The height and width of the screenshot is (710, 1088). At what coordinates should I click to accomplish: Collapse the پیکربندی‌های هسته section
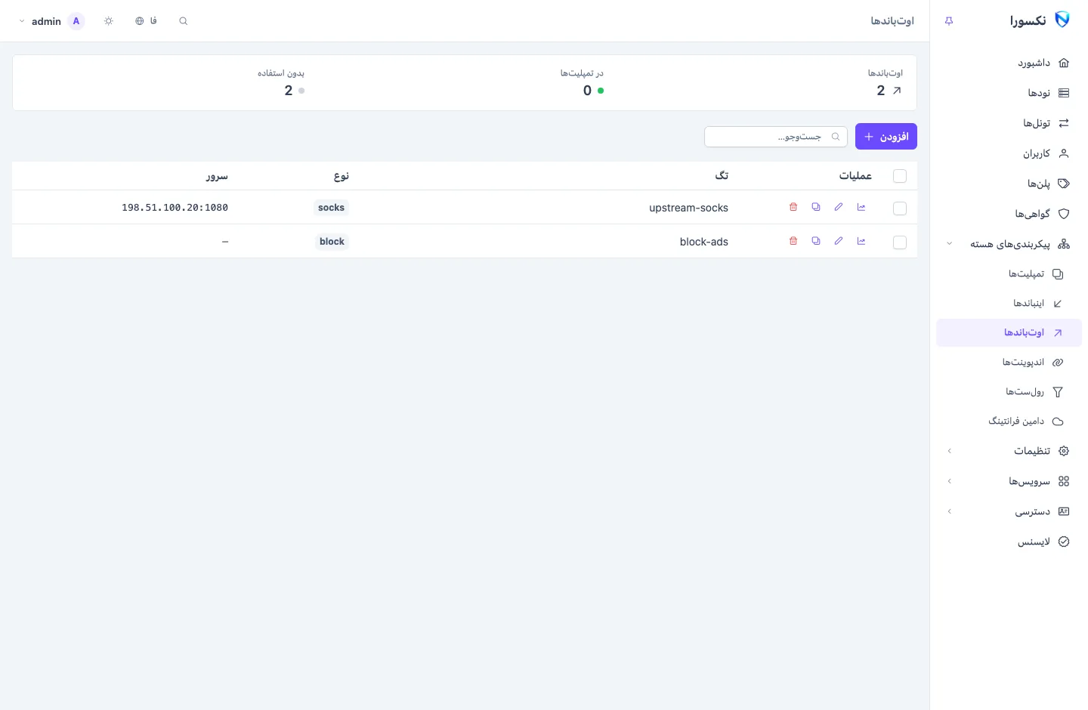click(1009, 244)
